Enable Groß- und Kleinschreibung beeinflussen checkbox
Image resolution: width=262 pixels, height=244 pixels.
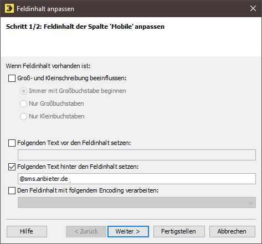[12, 78]
